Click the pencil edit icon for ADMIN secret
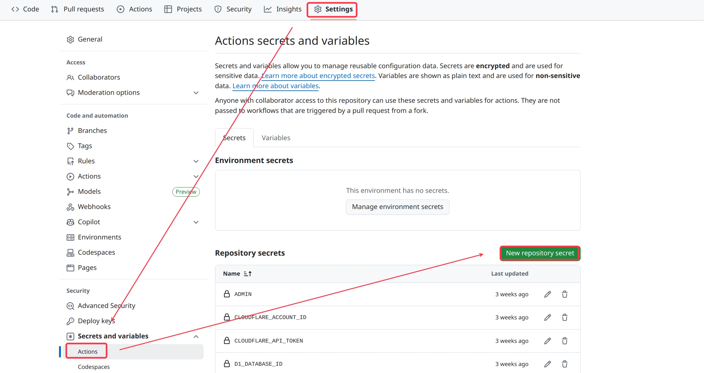The image size is (704, 373). (547, 294)
